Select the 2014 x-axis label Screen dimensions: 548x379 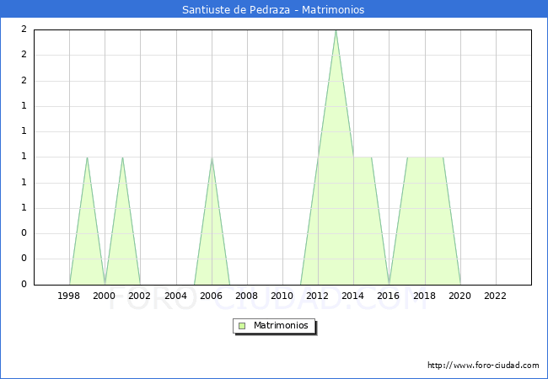click(353, 296)
